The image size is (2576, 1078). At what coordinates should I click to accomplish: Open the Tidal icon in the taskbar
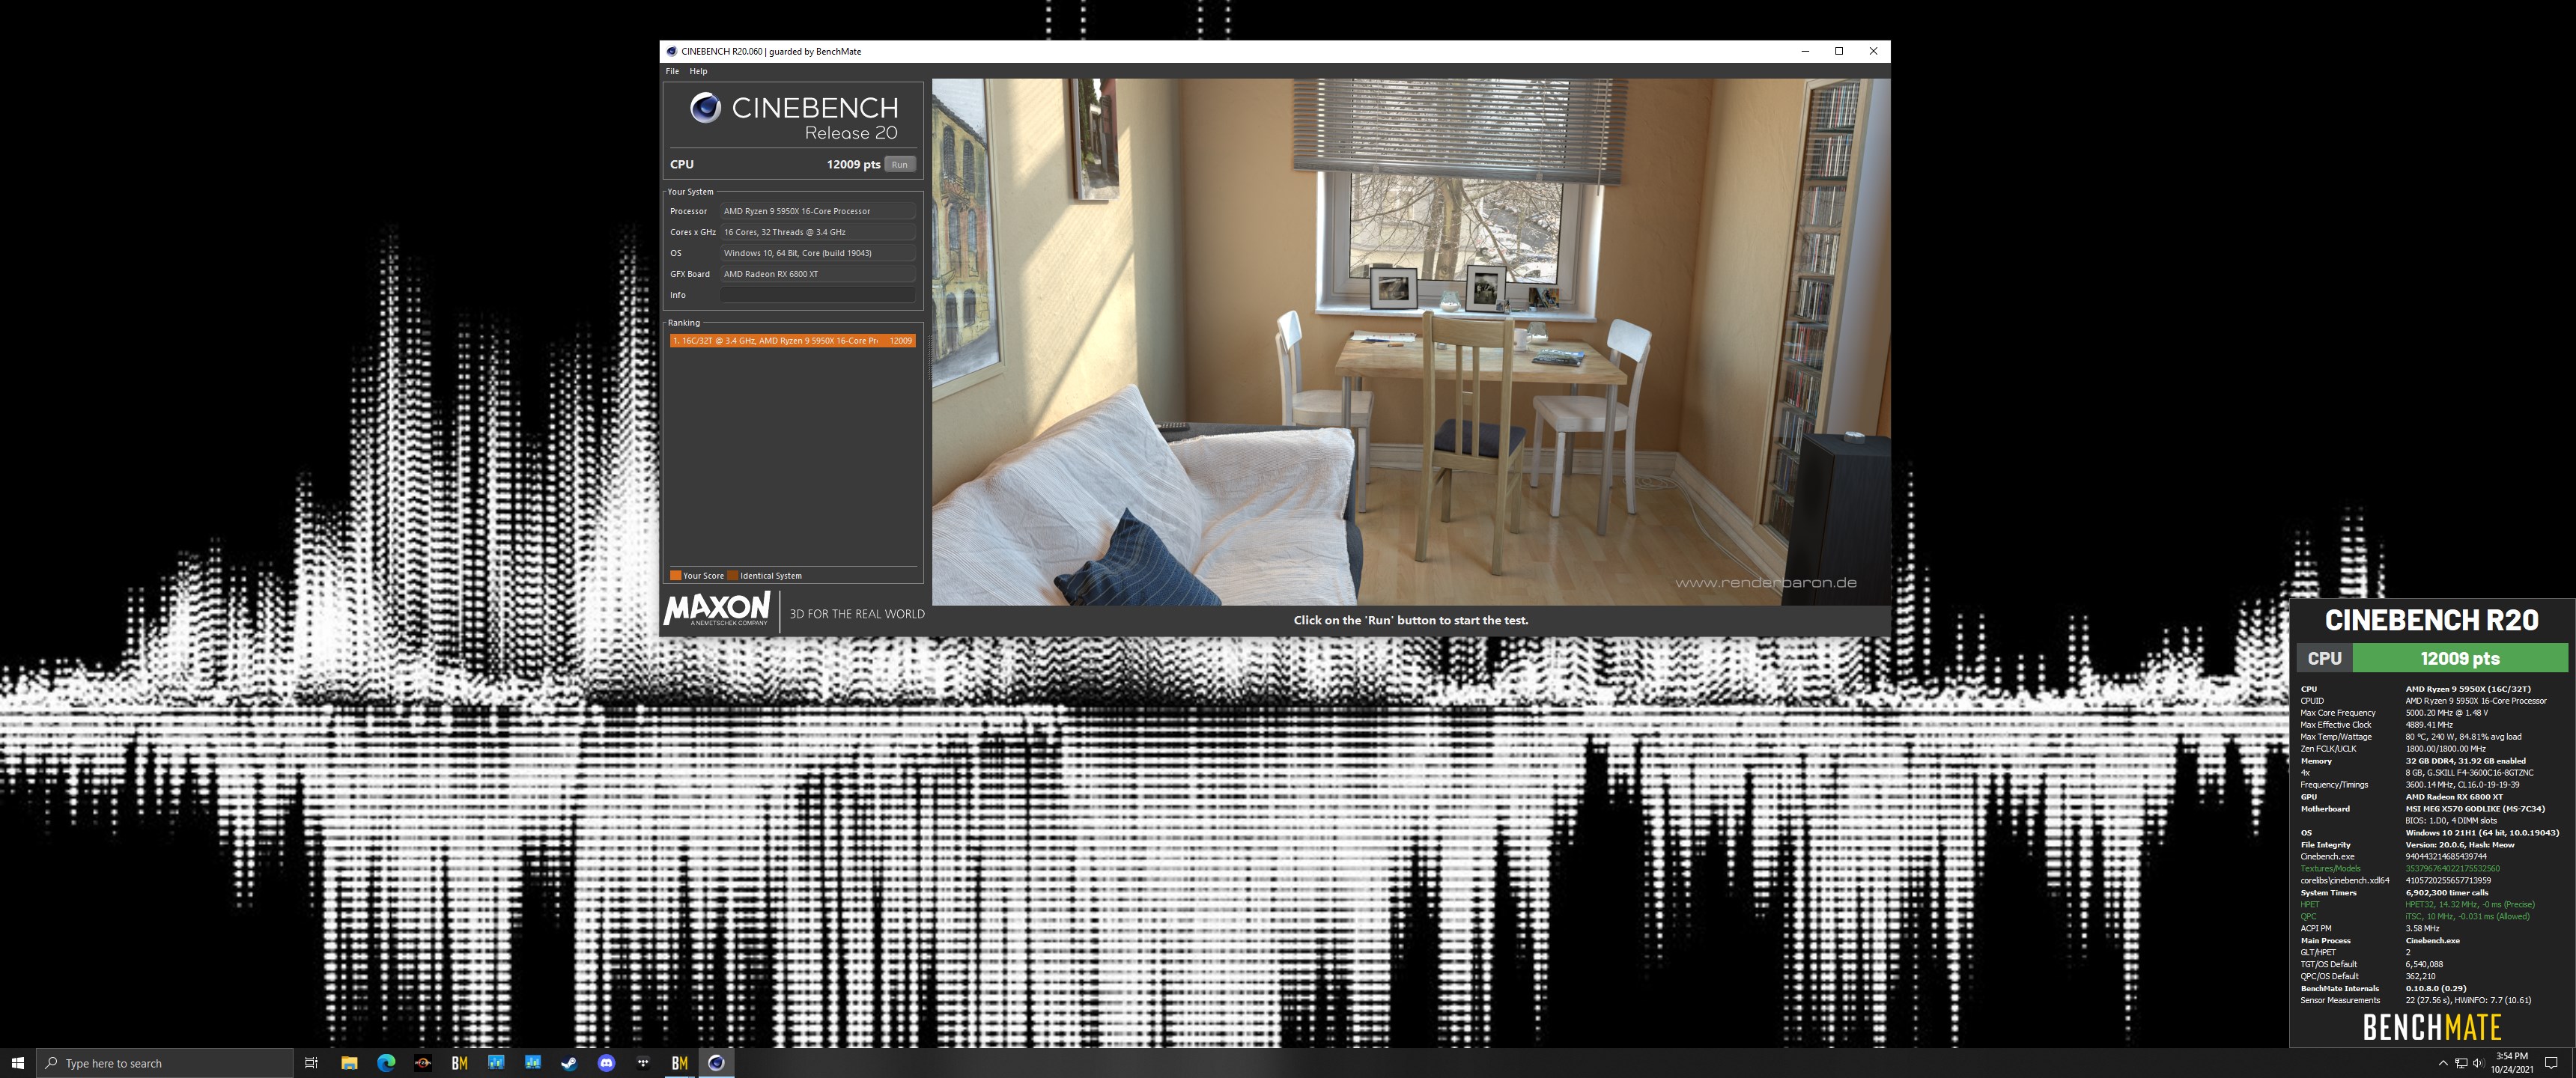point(643,1063)
